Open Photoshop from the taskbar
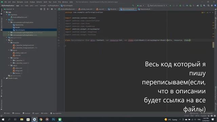Screen dimensions: 217x122 click(54, 119)
